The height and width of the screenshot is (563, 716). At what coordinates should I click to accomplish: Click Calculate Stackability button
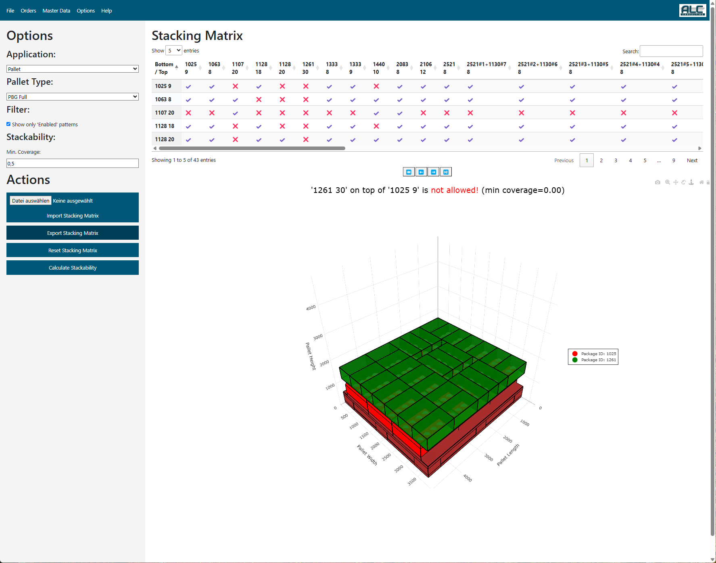coord(73,268)
